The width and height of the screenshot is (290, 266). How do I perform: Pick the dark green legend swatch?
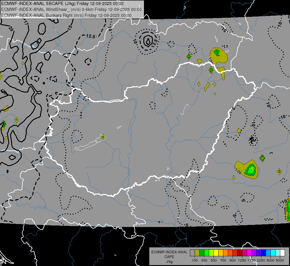[202, 253]
